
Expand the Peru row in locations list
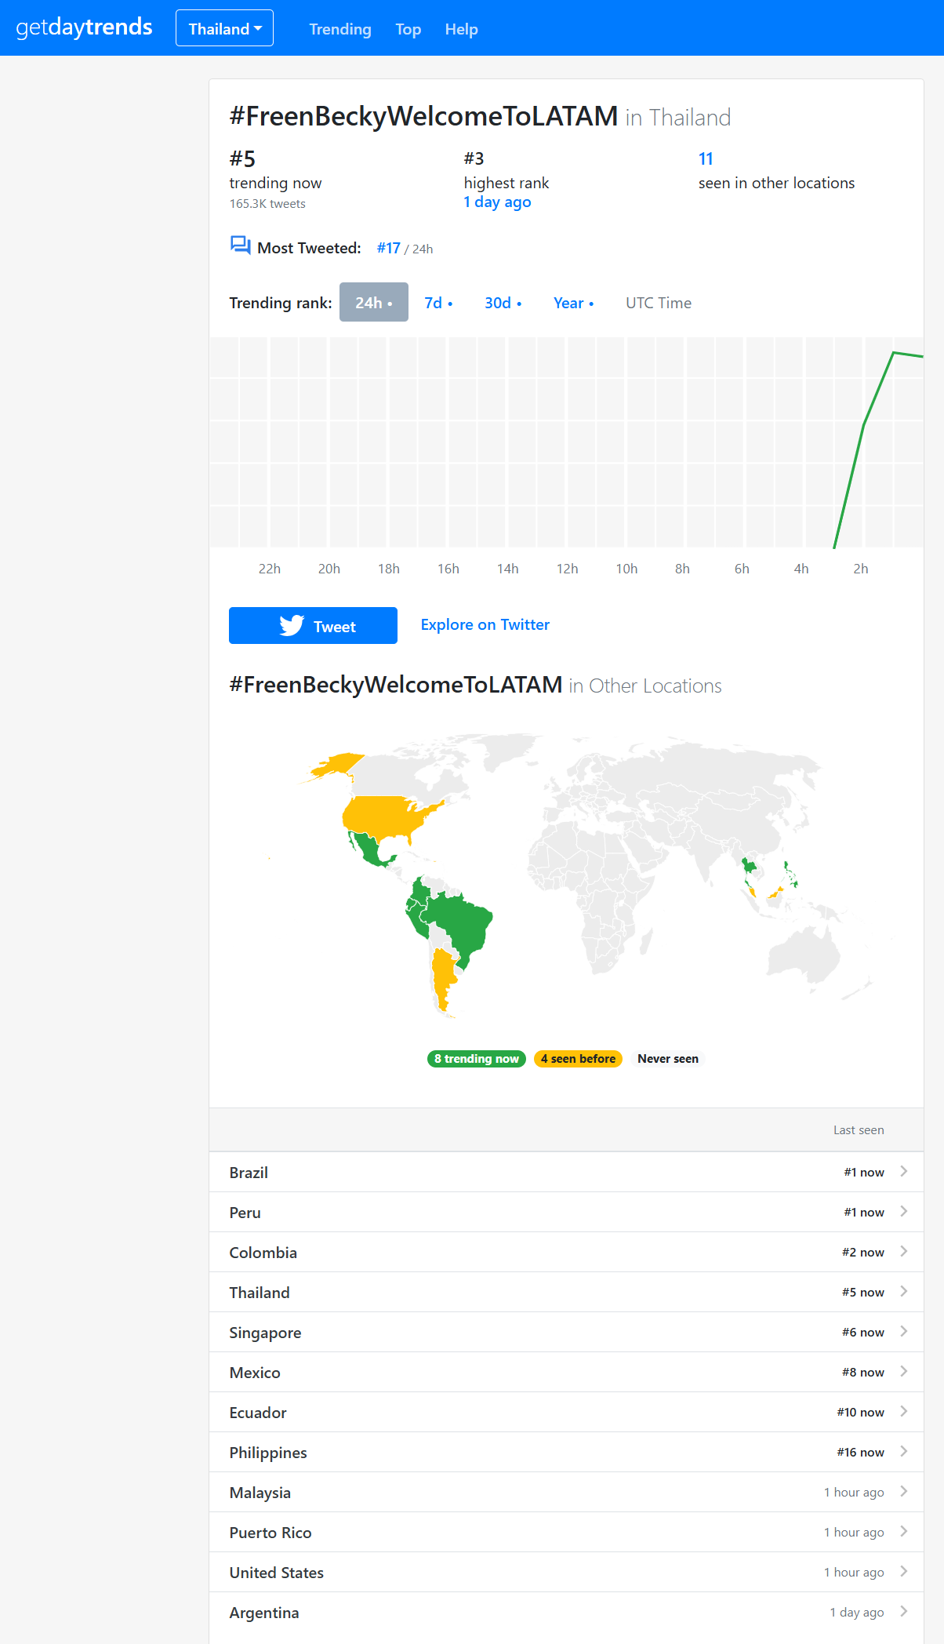(566, 1212)
